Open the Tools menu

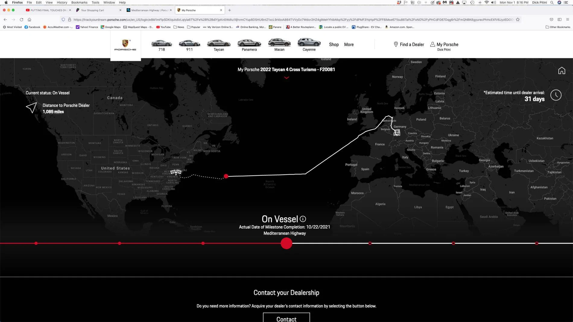point(95,2)
